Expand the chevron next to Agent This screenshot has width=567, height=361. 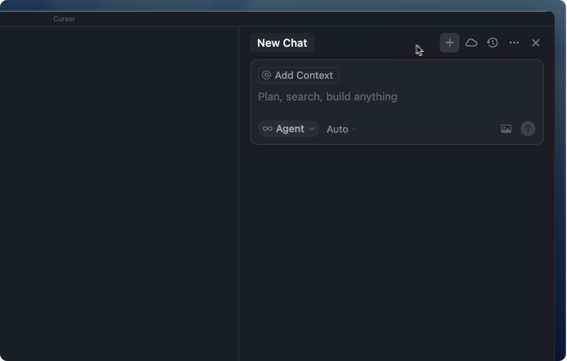click(x=312, y=129)
